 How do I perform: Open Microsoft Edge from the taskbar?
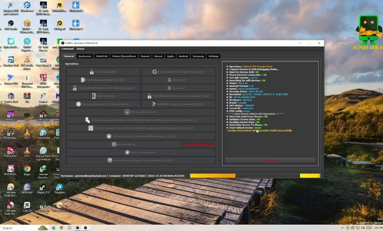[x=54, y=228]
